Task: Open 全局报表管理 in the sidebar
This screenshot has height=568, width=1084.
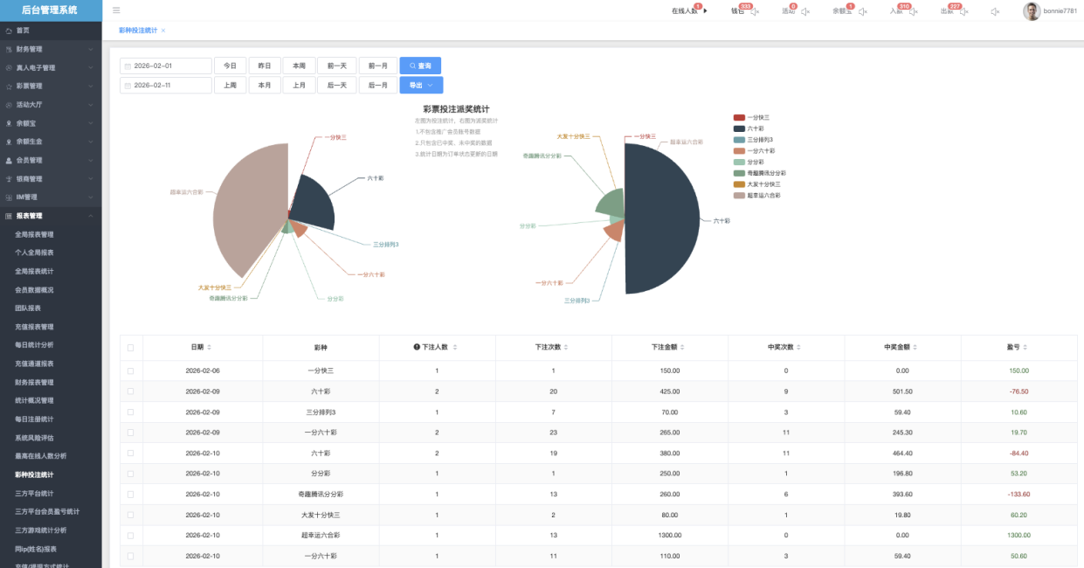Action: click(34, 234)
